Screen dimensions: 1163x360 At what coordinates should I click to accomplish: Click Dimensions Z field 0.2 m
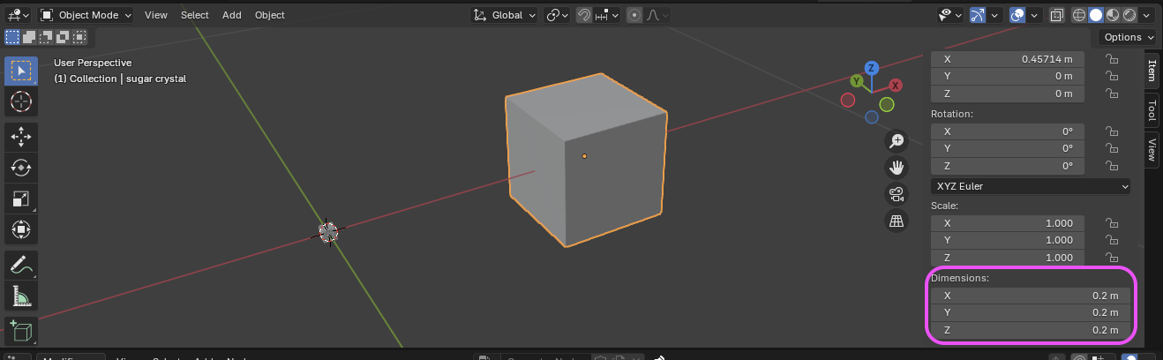[1031, 330]
